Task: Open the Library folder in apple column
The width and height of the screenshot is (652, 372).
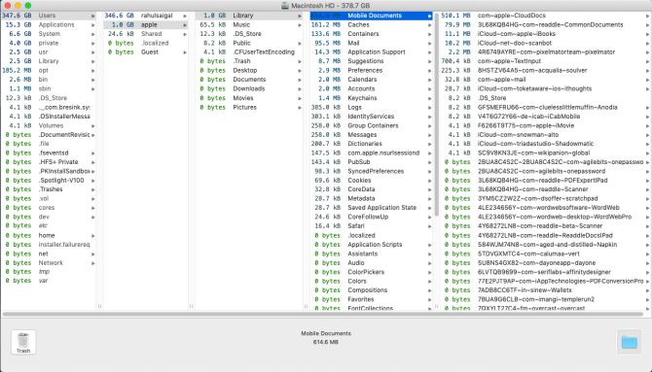Action: (x=249, y=16)
